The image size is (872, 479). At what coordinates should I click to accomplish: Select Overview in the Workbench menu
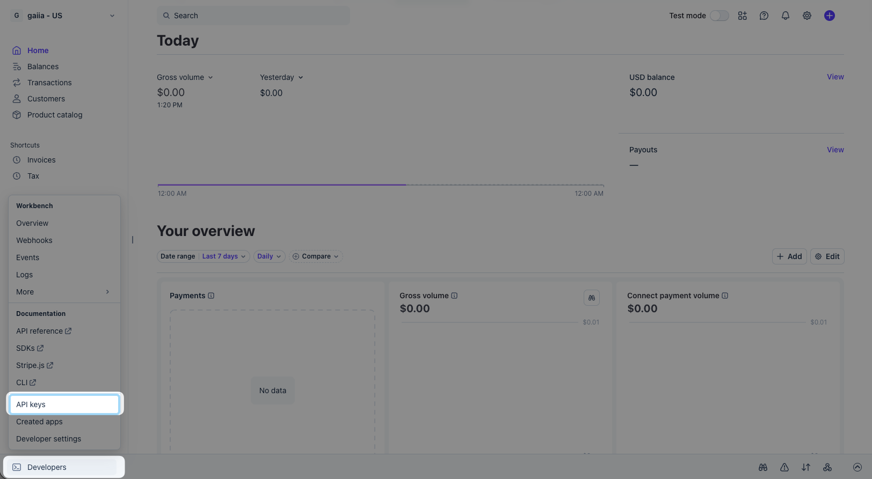(x=64, y=223)
